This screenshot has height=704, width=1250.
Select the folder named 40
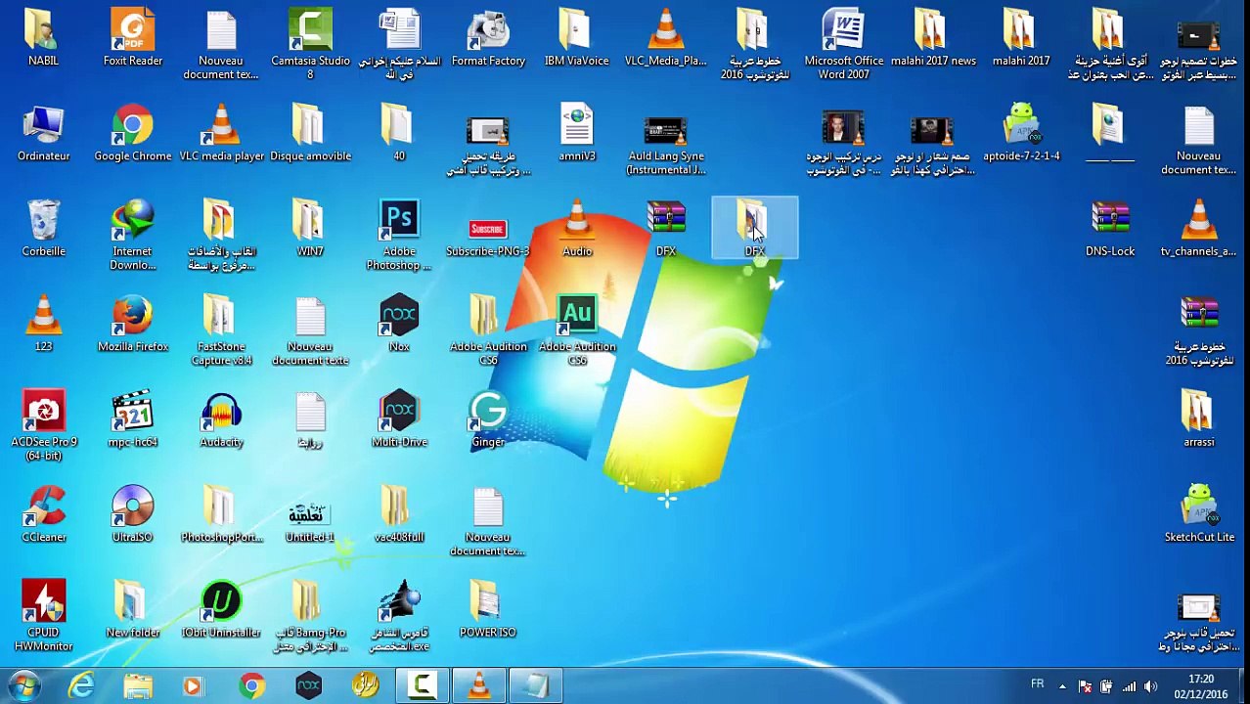click(399, 133)
